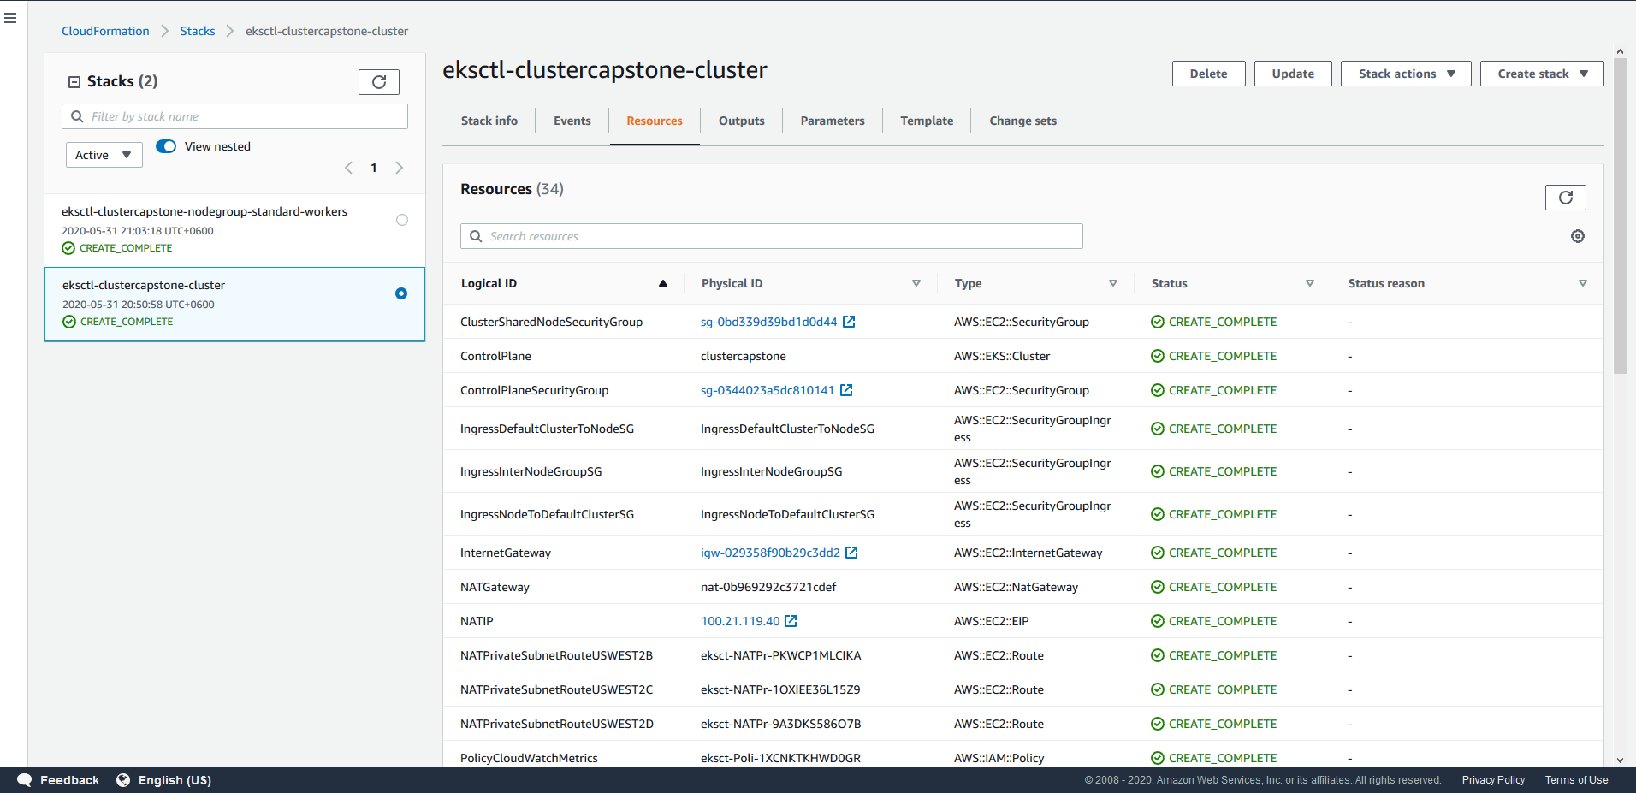Open the hamburger navigation menu
Viewport: 1636px width, 793px height.
point(10,18)
